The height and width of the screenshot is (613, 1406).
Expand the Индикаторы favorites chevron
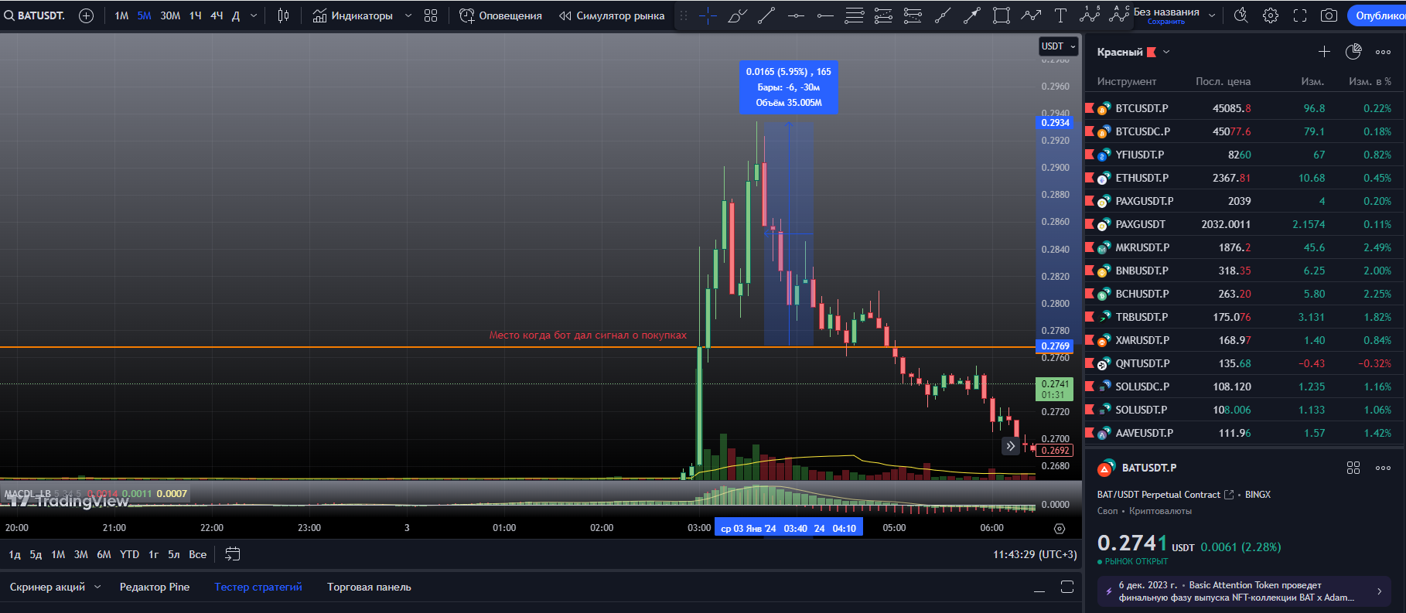click(x=408, y=15)
